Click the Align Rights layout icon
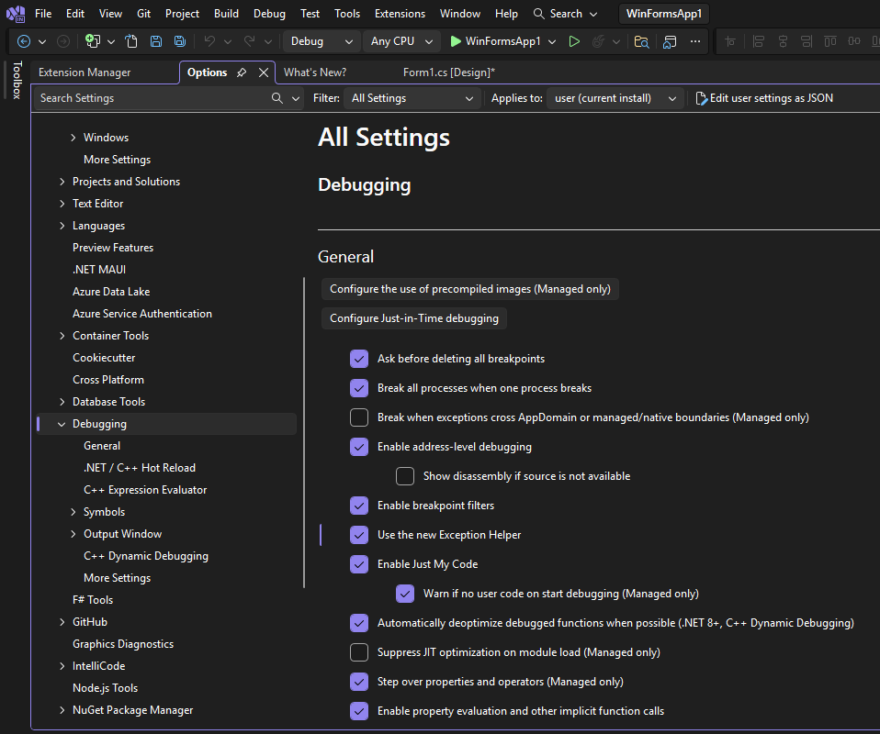Viewport: 880px width, 734px height. [x=807, y=41]
